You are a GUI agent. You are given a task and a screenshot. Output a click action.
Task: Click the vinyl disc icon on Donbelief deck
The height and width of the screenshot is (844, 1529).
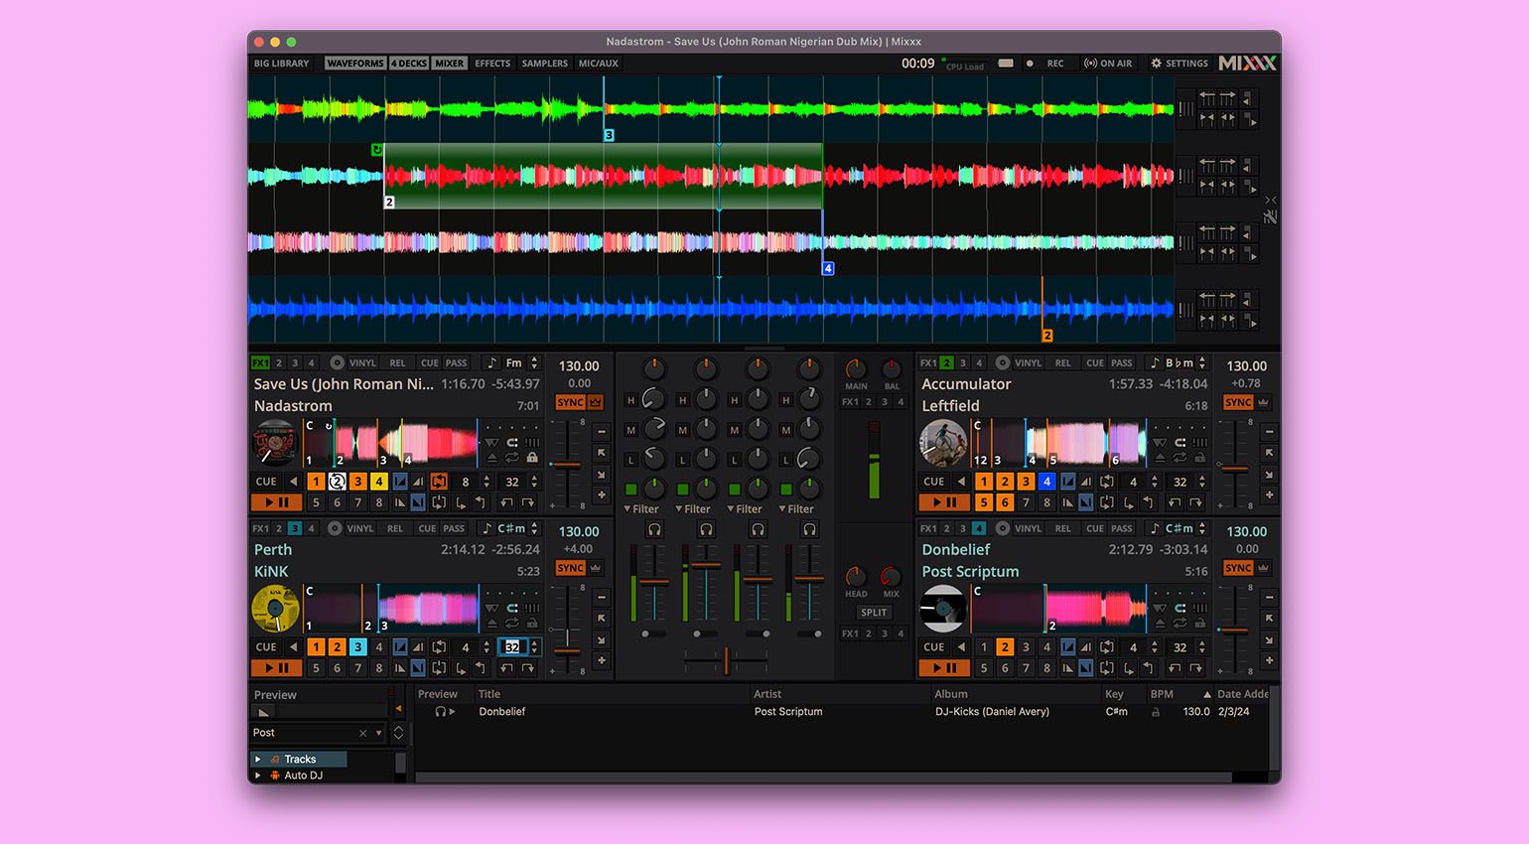(x=1003, y=529)
